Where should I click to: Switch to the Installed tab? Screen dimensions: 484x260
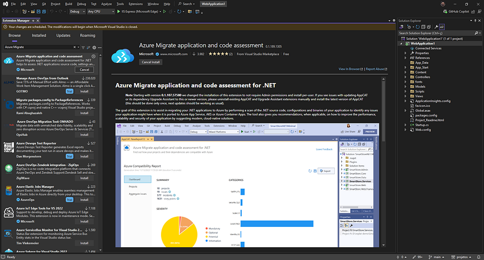pyautogui.click(x=39, y=35)
